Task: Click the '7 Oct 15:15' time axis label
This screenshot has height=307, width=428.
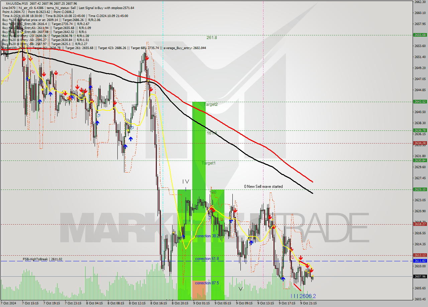Action: [30, 304]
